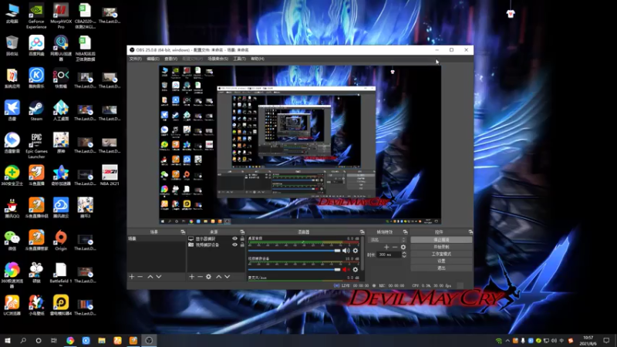Remove the transition with the minus icon

(x=395, y=247)
